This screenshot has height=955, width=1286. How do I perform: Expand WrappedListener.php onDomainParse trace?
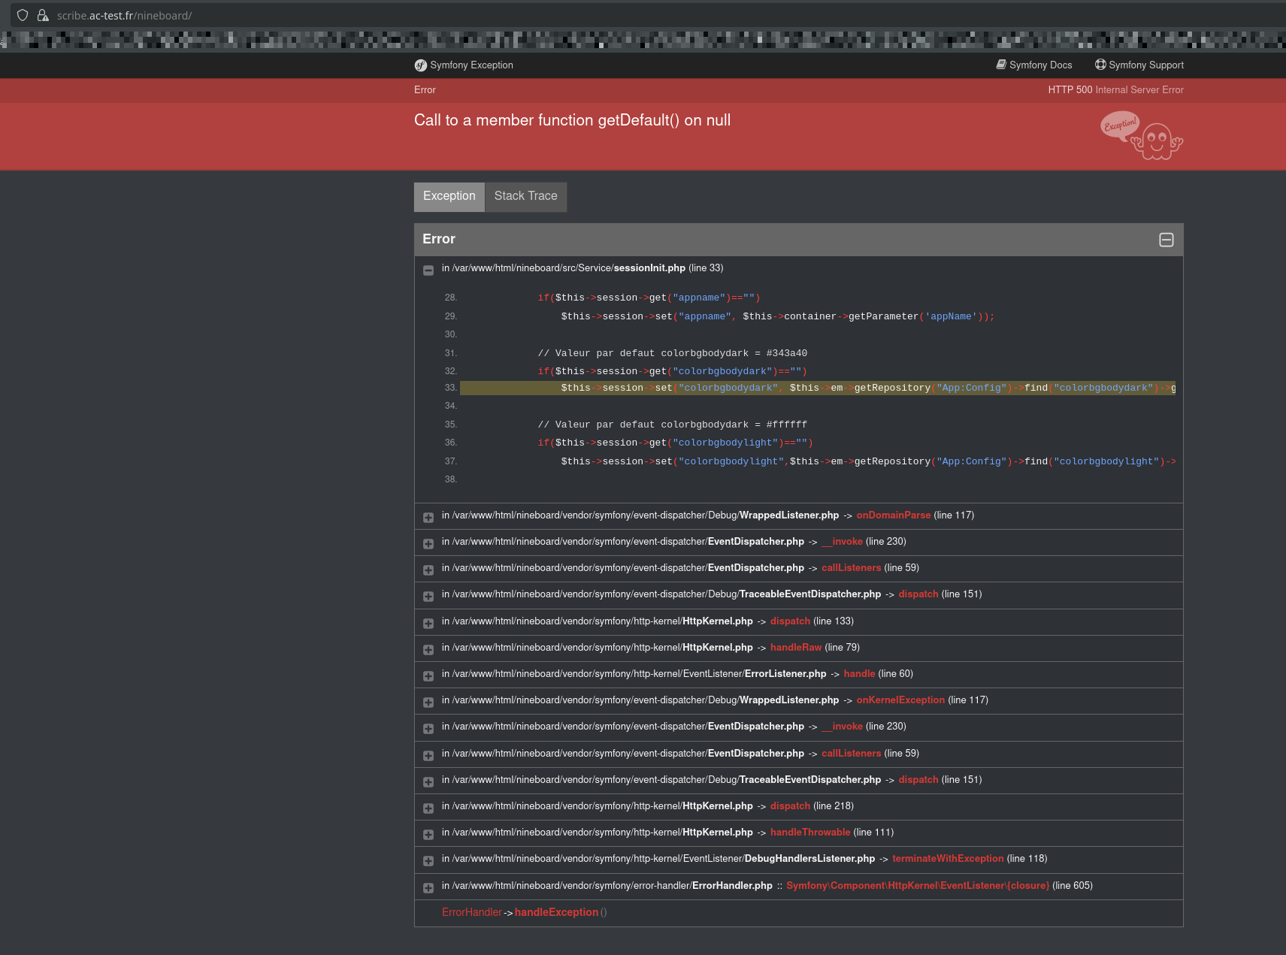click(428, 517)
